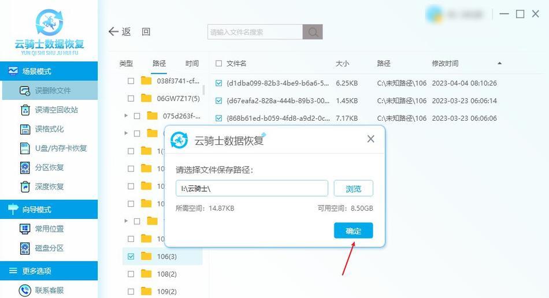Expand the 075d263f folder tree node
The image size is (549, 298).
point(126,116)
